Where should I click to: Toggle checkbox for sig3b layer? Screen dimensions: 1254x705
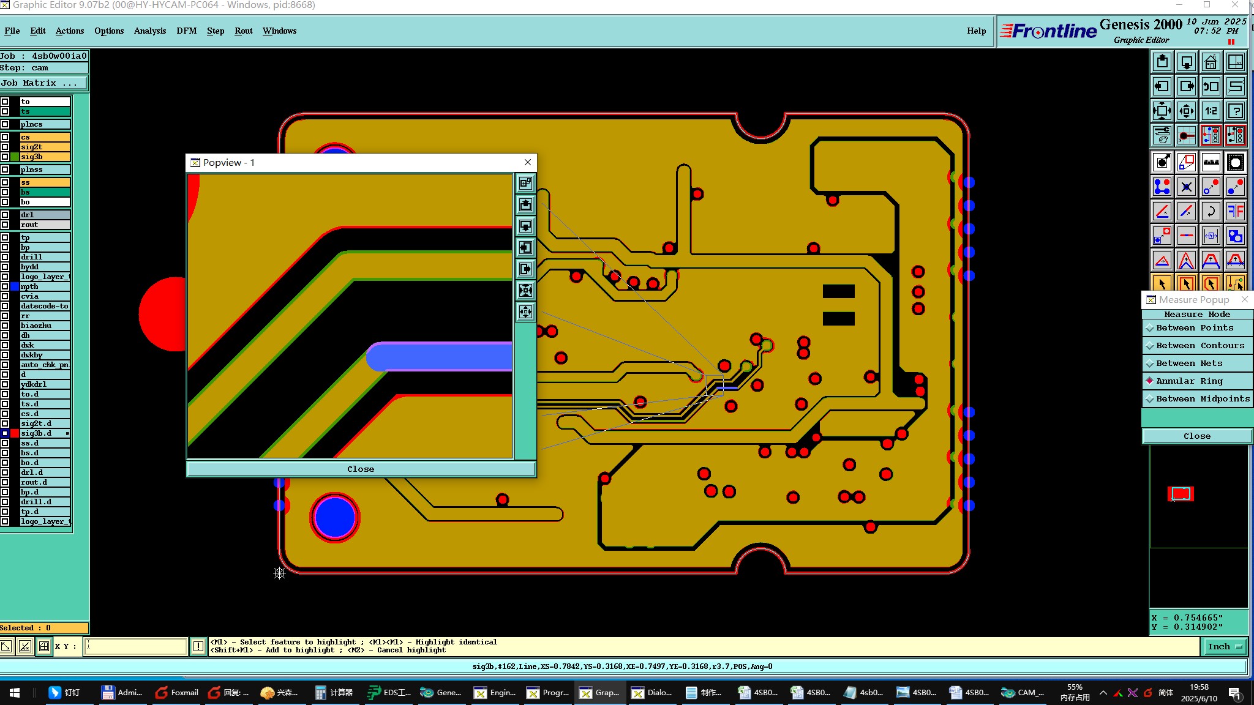pyautogui.click(x=5, y=157)
